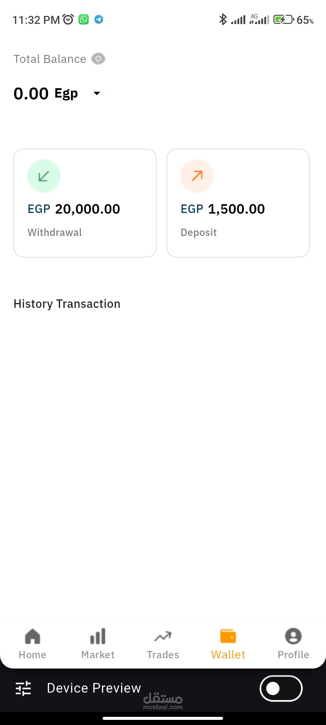Viewport: 326px width, 725px height.
Task: Tap the Telegram status bar notification icon
Action: 99,20
